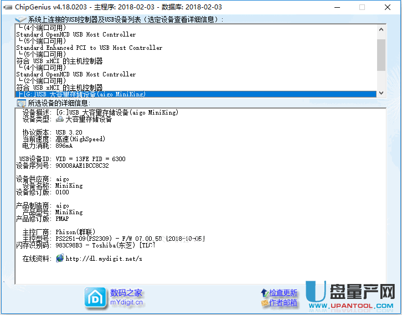
Task: Click the mYdigit.cn blue house logo
Action: [x=95, y=297]
